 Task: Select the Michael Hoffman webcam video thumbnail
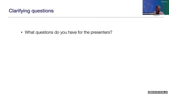point(156,7)
